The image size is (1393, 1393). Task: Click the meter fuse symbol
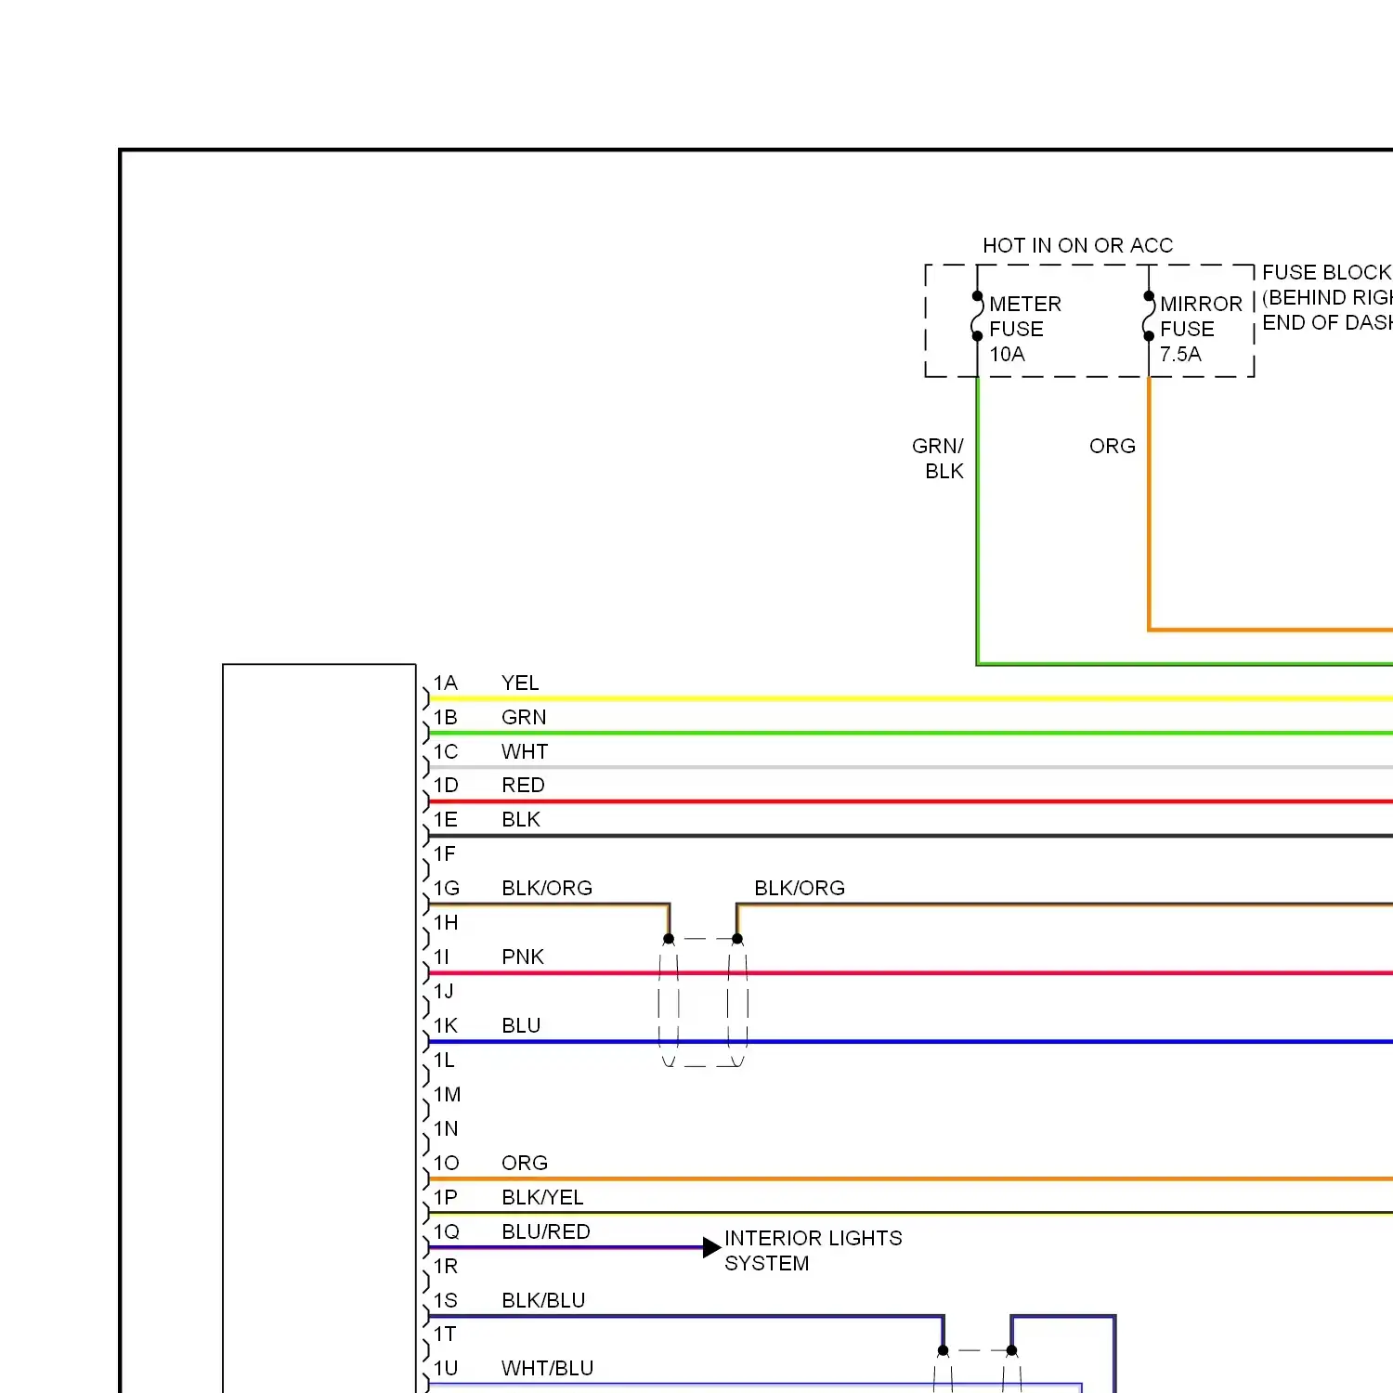click(977, 316)
